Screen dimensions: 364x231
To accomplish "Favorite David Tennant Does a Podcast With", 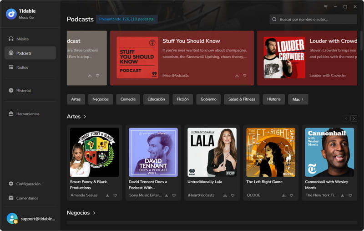I will 174,195.
